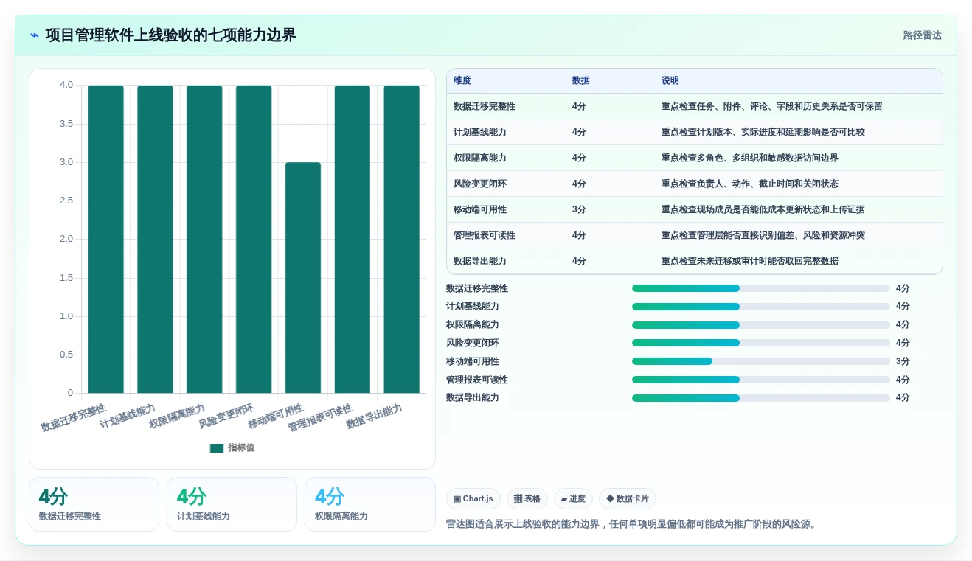Select the 计划基线能力 table row name

click(x=480, y=132)
